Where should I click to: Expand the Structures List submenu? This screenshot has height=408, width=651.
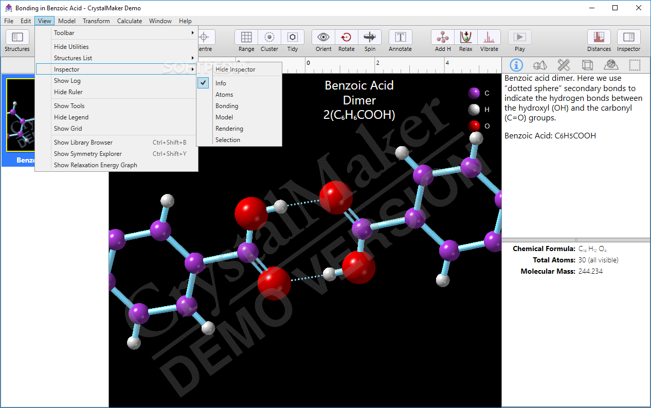pyautogui.click(x=116, y=58)
